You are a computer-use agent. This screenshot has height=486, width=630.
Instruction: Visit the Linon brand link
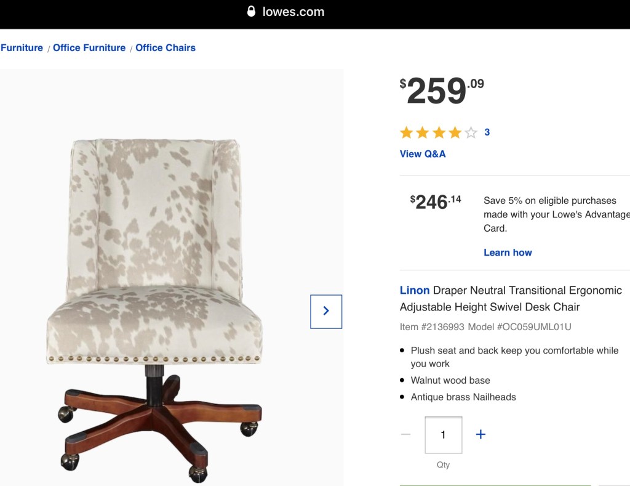(x=415, y=290)
